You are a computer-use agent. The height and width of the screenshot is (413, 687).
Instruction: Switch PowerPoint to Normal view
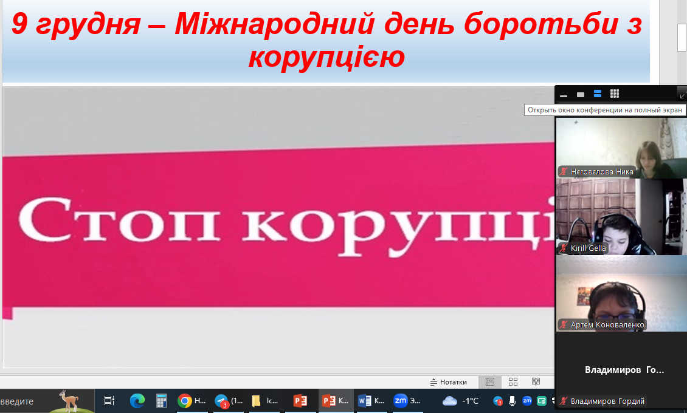490,382
